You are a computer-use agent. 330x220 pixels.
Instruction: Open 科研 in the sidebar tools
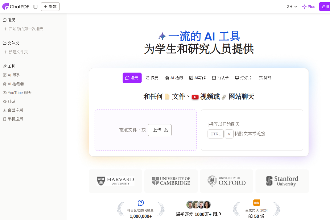tap(9, 101)
